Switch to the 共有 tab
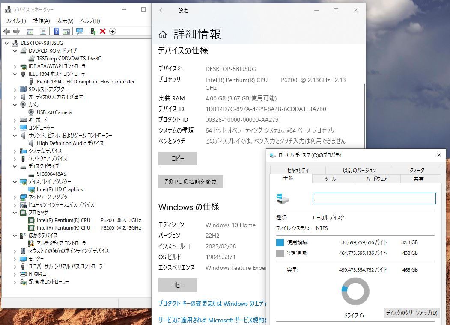 [x=419, y=179]
